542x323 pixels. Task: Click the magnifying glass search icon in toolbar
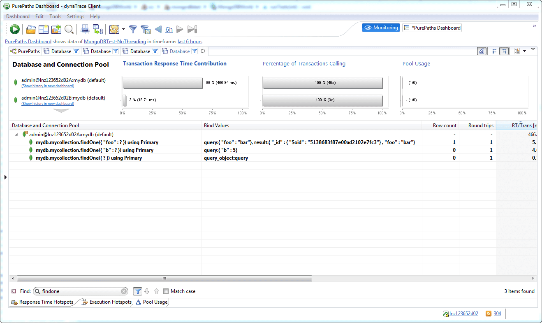pos(69,29)
